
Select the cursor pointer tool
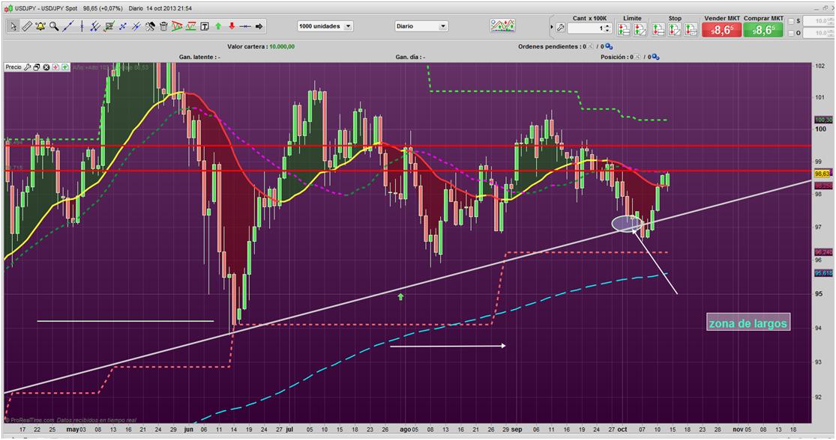pos(13,27)
